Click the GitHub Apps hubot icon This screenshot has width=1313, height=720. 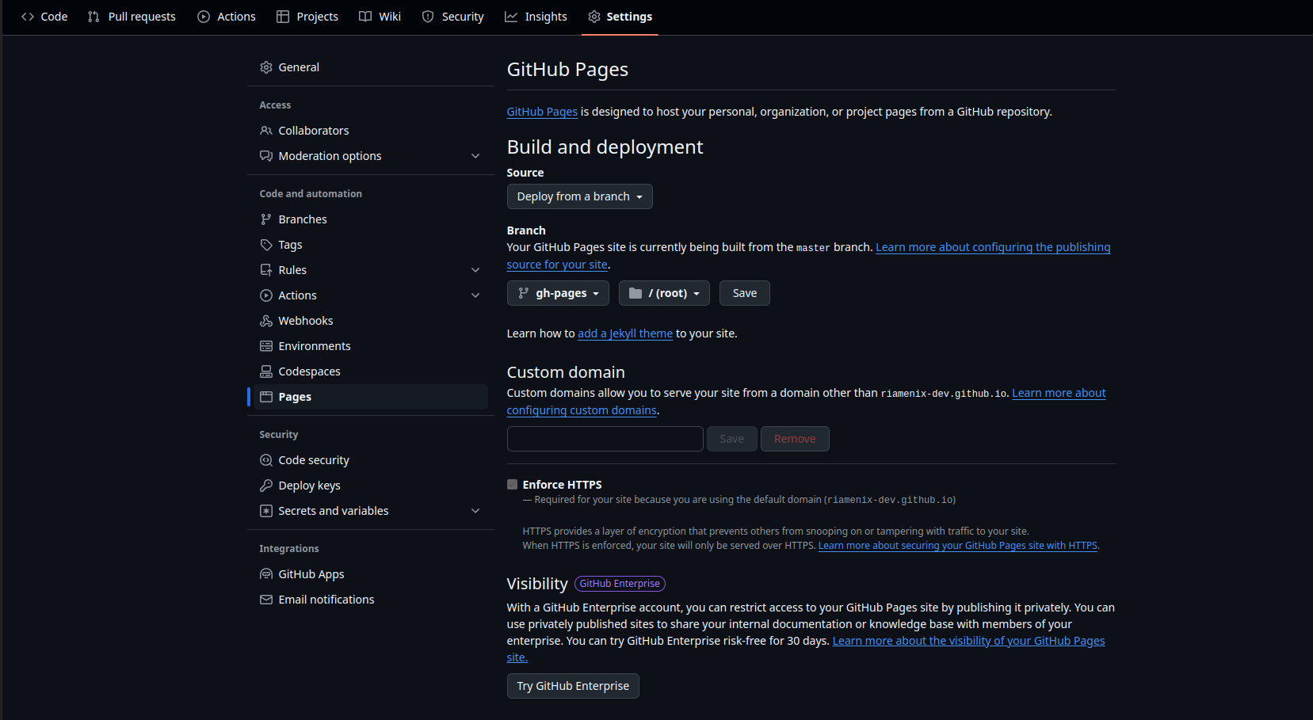266,574
